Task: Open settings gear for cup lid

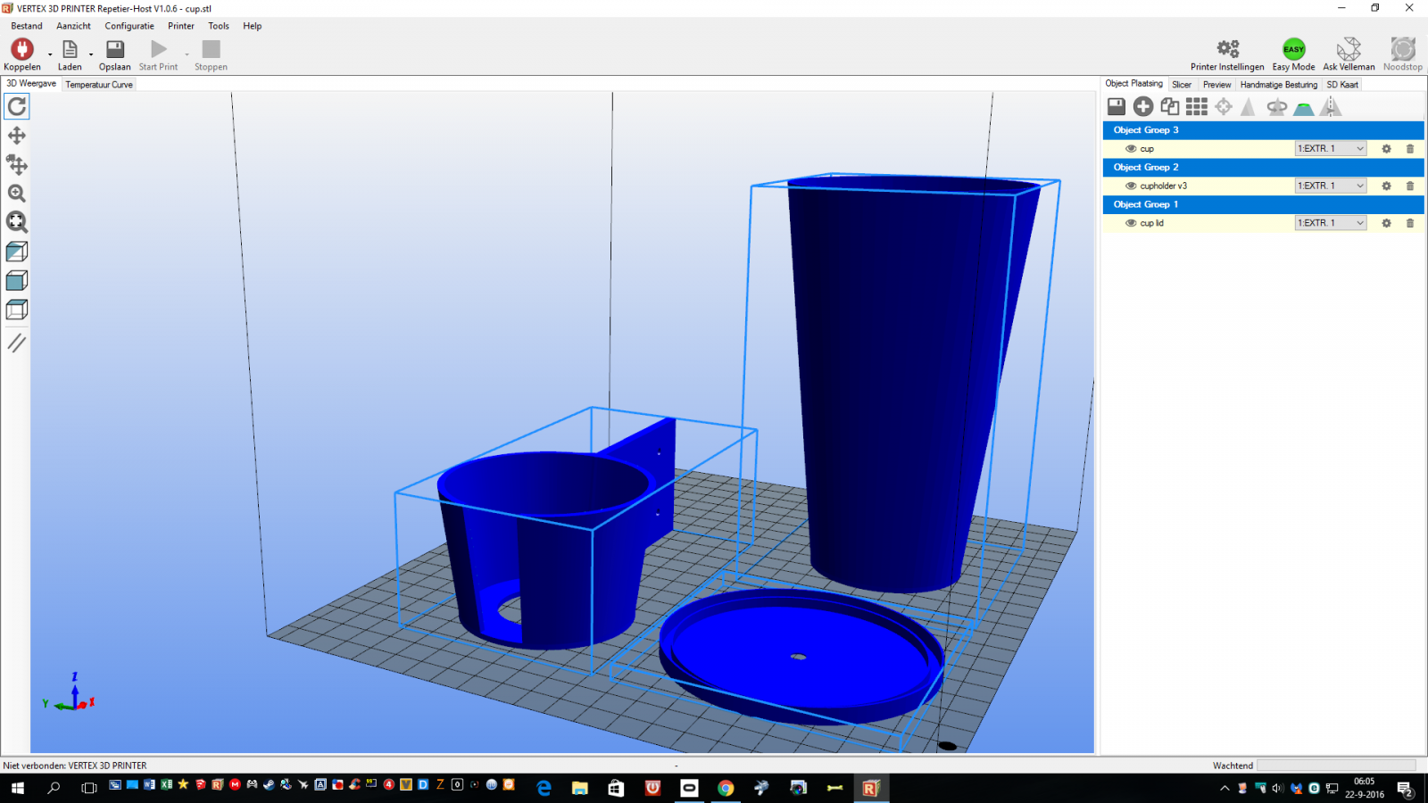Action: point(1386,223)
